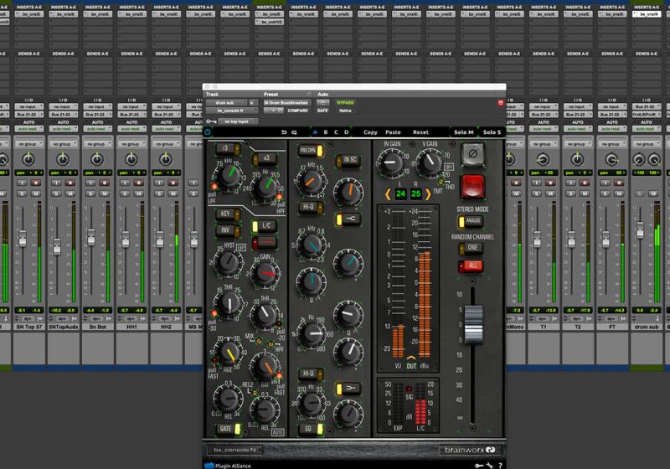
Task: Toggle the upper HI-Q switch
Action: [311, 207]
